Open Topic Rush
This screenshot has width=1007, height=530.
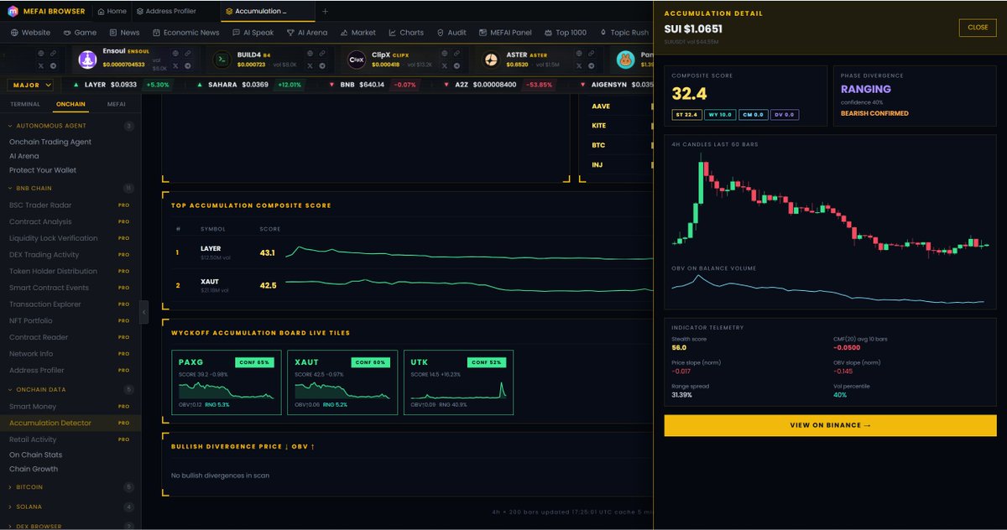pyautogui.click(x=624, y=33)
